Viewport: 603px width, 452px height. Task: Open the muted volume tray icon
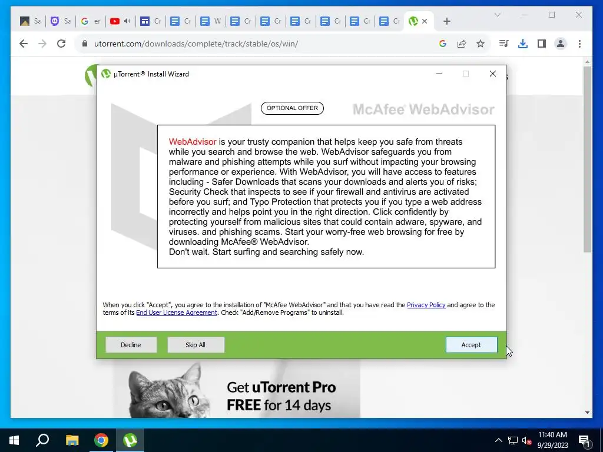(x=527, y=440)
